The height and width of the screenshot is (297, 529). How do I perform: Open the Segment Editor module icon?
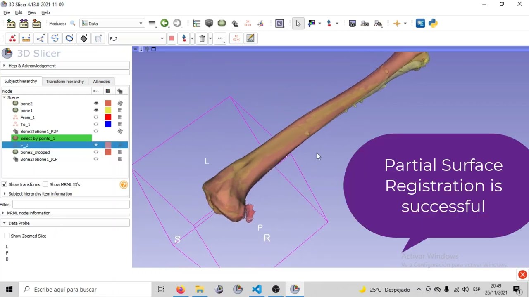click(x=260, y=24)
